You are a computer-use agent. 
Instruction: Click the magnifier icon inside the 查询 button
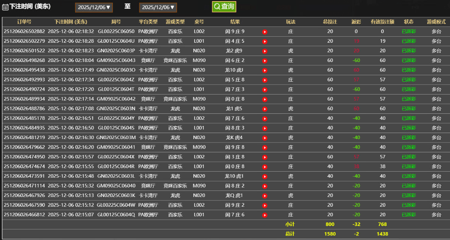click(217, 6)
